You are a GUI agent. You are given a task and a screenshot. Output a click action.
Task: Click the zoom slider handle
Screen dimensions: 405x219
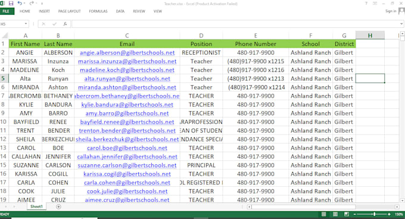[x=374, y=214]
